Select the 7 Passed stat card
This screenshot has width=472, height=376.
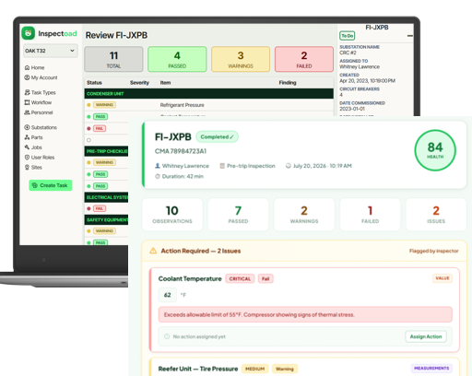[238, 215]
